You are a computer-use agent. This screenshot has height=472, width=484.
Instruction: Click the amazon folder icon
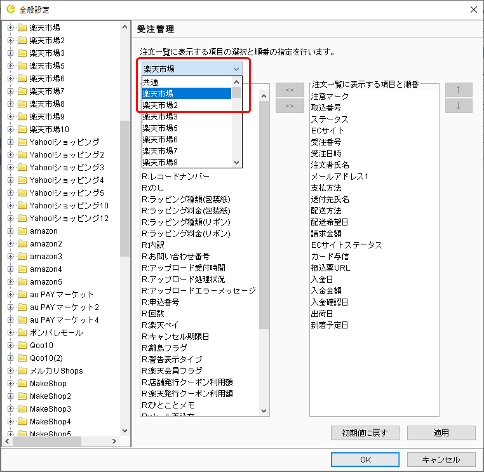coord(22,231)
